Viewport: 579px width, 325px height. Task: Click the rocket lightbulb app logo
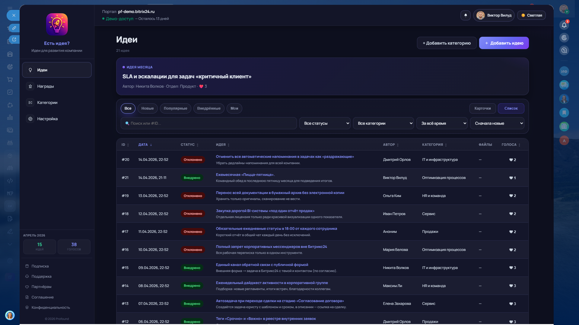point(57,24)
